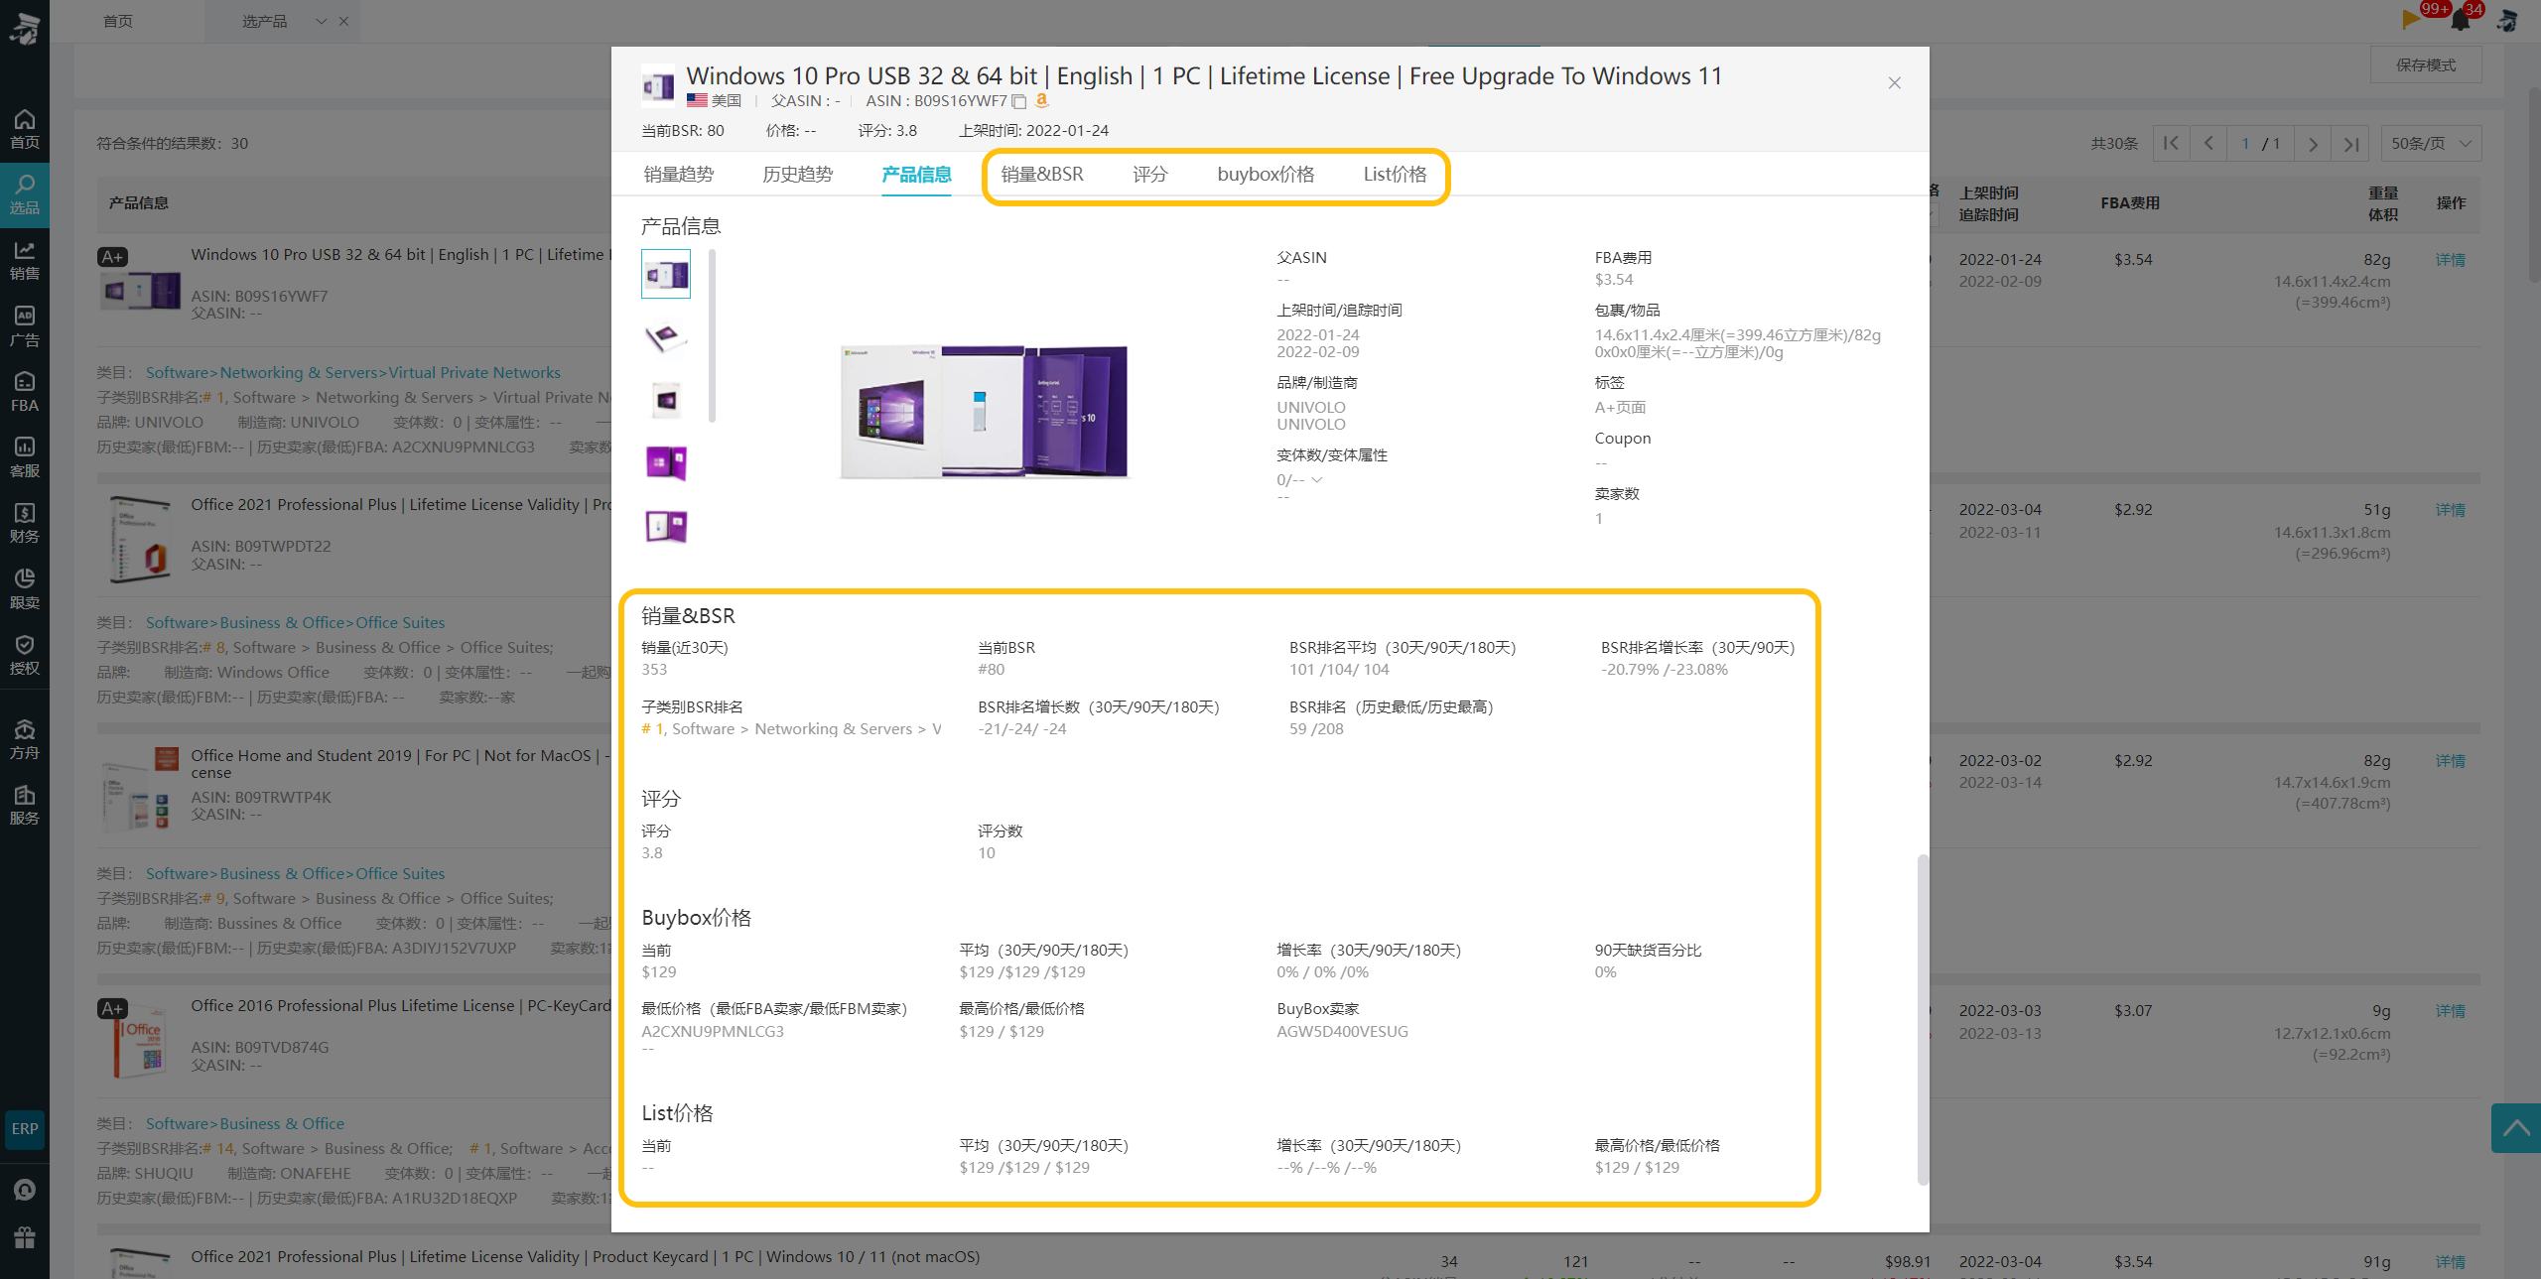This screenshot has height=1279, width=2541.
Task: Click the 保存模式 button
Action: pos(2426,65)
